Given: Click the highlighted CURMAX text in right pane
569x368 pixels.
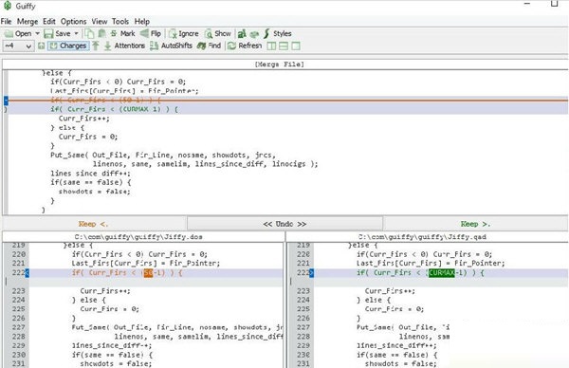Looking at the screenshot, I should [441, 273].
